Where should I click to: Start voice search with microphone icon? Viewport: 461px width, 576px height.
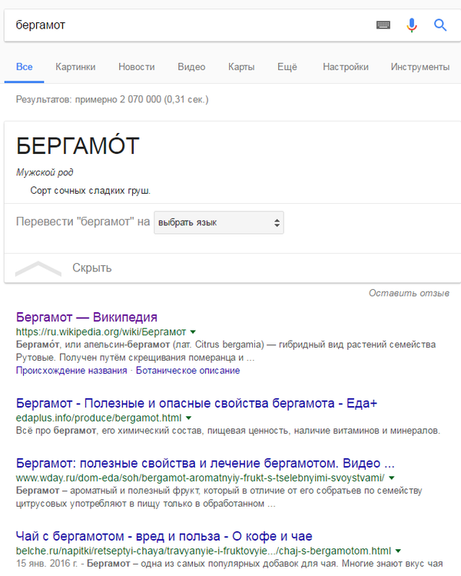(412, 25)
